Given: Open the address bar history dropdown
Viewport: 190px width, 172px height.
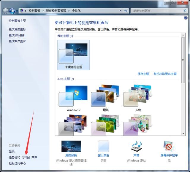Looking at the screenshot, I should [x=121, y=11].
